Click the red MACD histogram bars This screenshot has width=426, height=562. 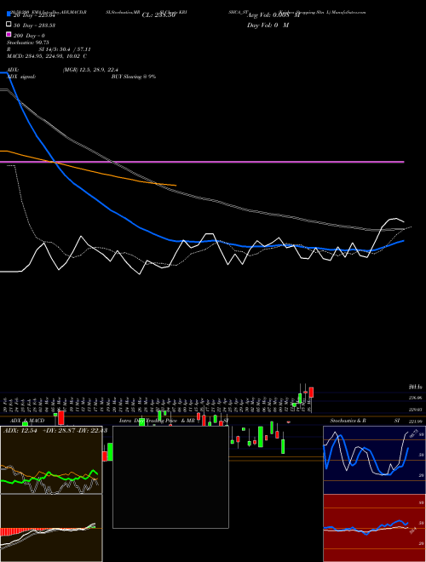(x=14, y=531)
